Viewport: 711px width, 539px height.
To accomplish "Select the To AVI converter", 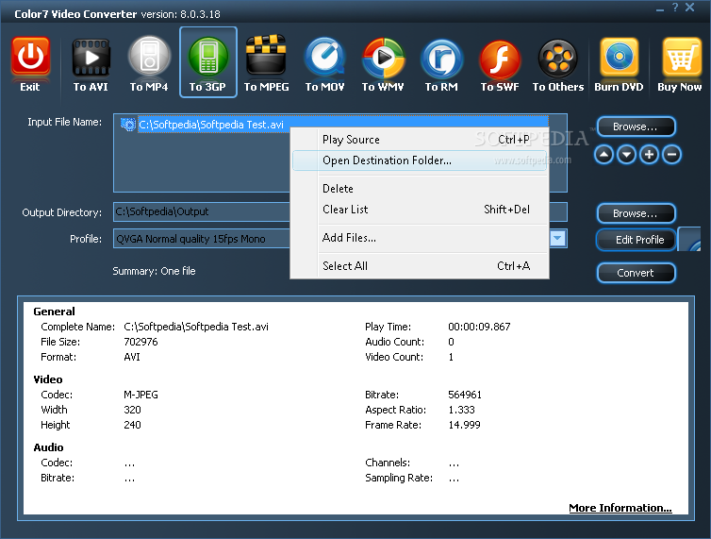I will (91, 64).
